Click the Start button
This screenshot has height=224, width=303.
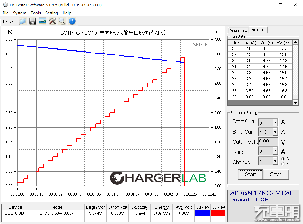[x=250, y=175]
